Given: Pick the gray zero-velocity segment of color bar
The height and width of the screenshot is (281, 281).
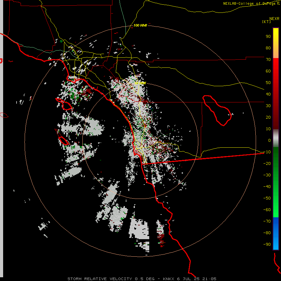Looking at the screenshot, I should (276, 138).
